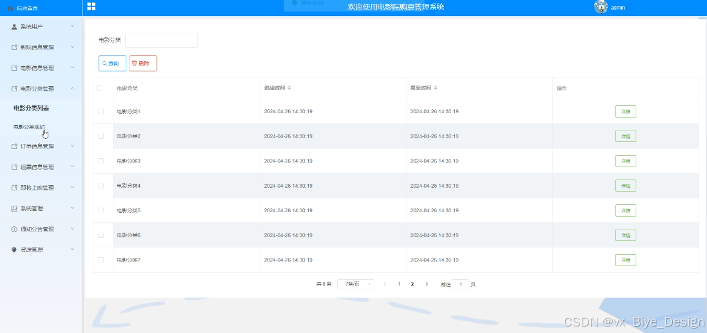Open 详情 for 电影分类6
This screenshot has width=707, height=333.
click(626, 235)
